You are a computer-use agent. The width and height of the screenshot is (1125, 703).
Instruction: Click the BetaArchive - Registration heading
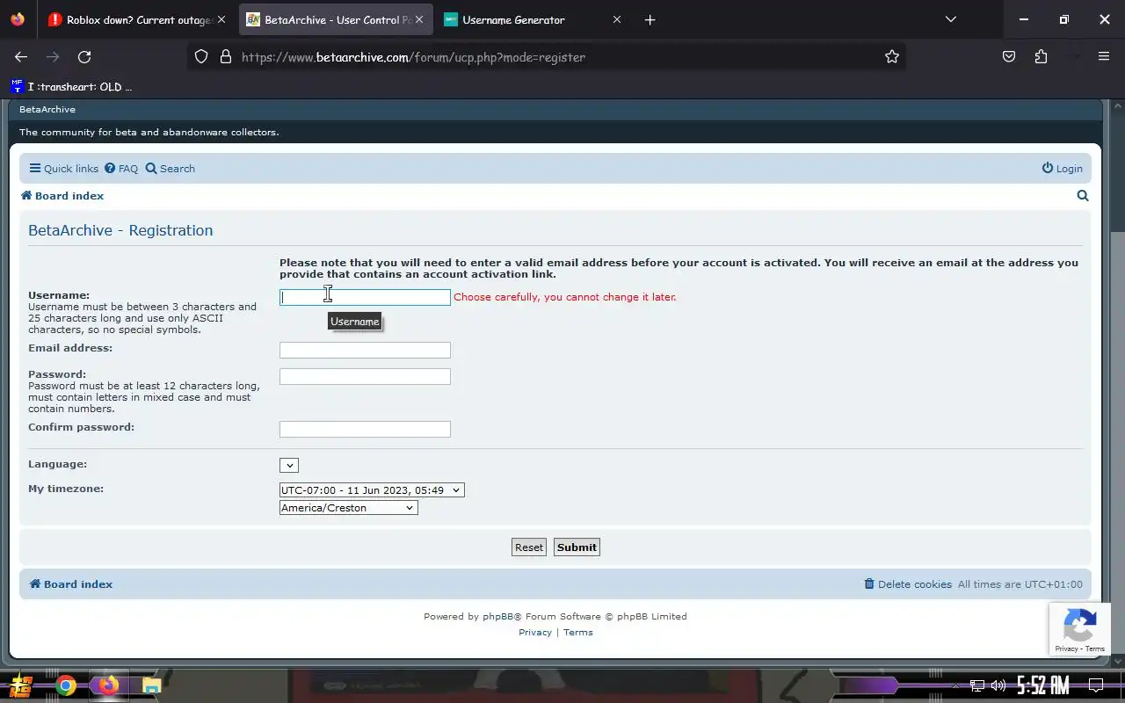[x=120, y=230]
